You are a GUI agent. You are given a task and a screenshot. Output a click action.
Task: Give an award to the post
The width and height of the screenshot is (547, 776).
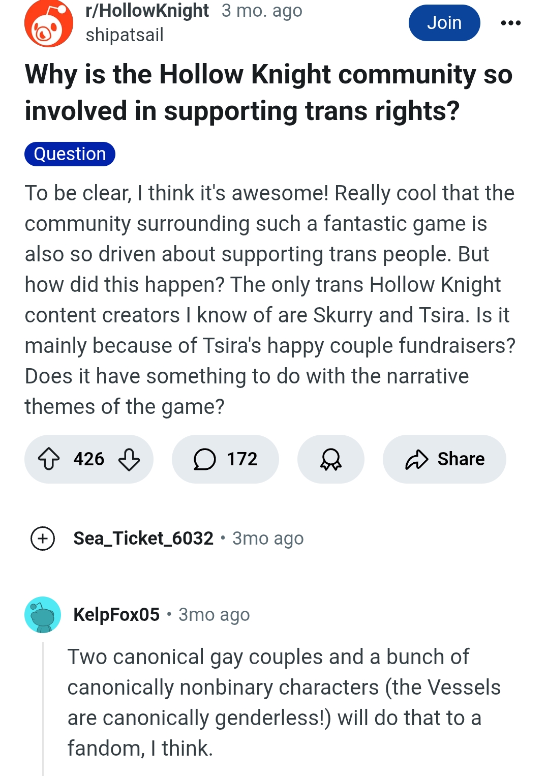coord(331,459)
